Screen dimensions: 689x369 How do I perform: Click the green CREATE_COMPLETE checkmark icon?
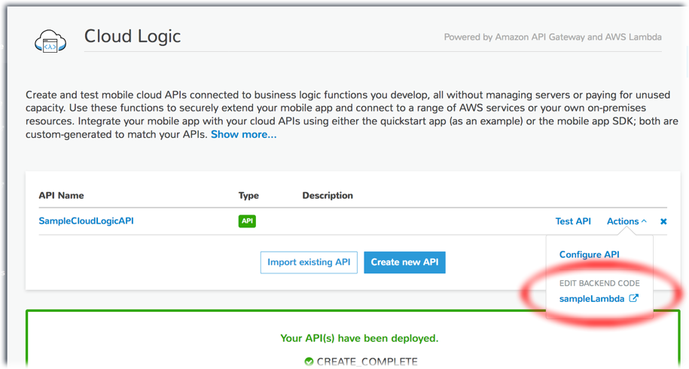(x=309, y=362)
